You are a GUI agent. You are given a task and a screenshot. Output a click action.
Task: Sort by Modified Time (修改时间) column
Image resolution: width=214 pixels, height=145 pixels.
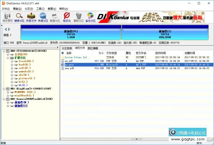161,53
